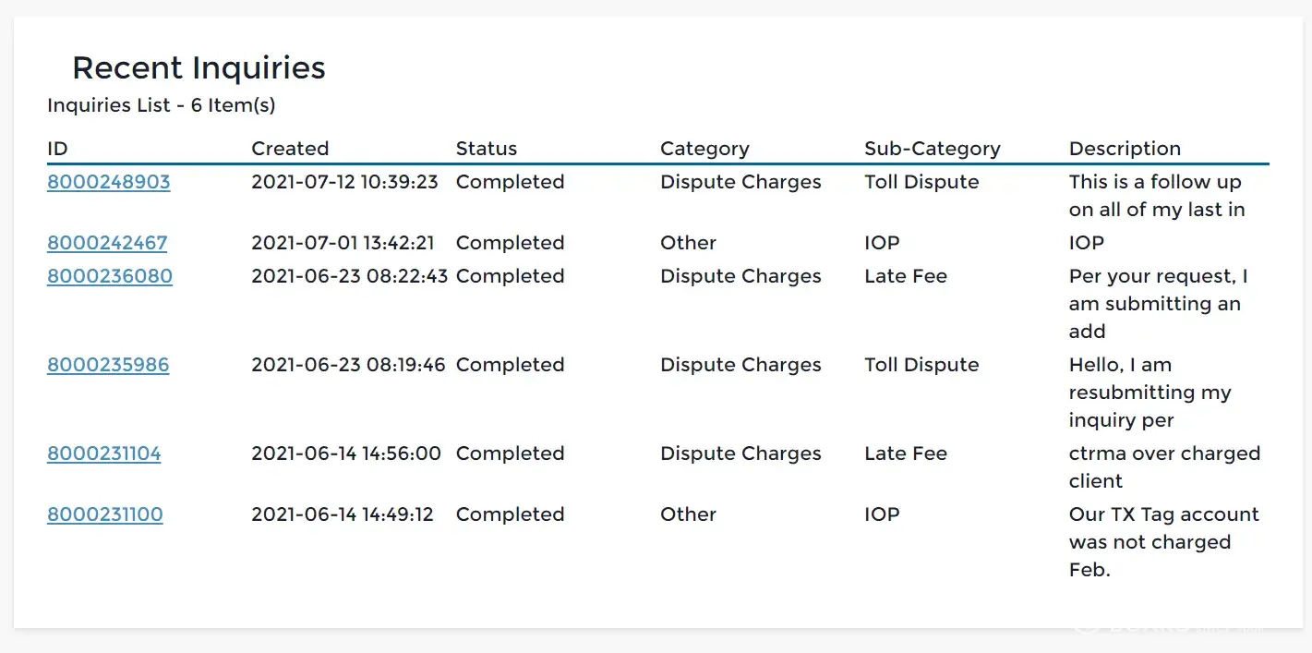
Task: Open inquiry 8000236080 link
Action: coord(109,276)
